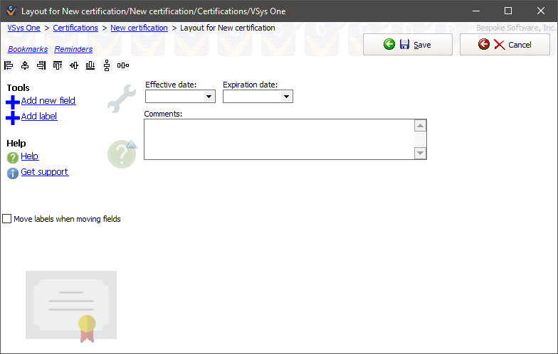Image resolution: width=558 pixels, height=354 pixels.
Task: Click the Comments scrollbar down arrow
Action: (420, 153)
